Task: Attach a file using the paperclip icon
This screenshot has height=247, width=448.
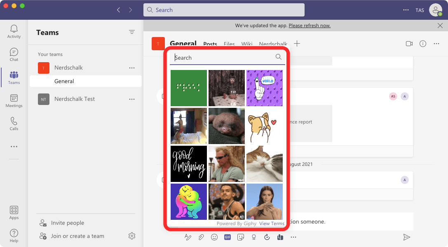Action: [201, 237]
